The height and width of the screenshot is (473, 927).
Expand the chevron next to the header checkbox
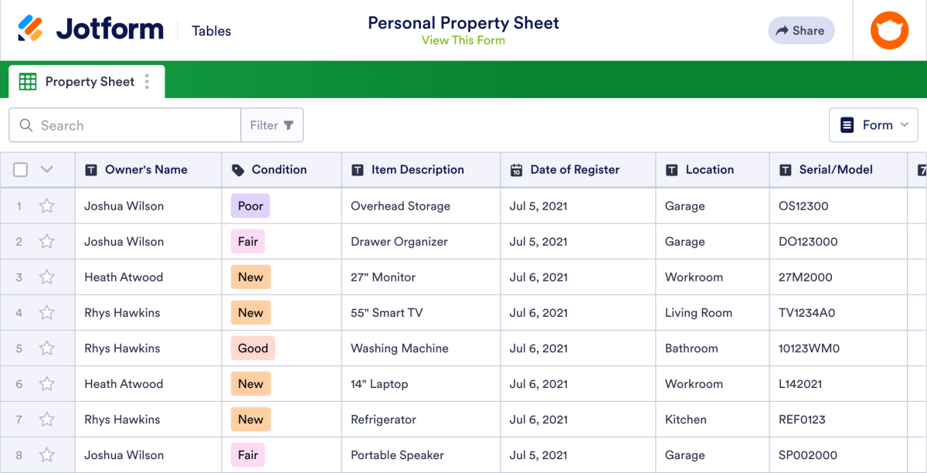pyautogui.click(x=45, y=169)
